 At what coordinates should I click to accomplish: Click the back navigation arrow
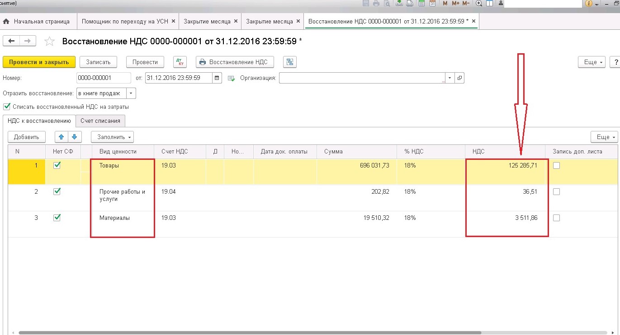tap(11, 41)
